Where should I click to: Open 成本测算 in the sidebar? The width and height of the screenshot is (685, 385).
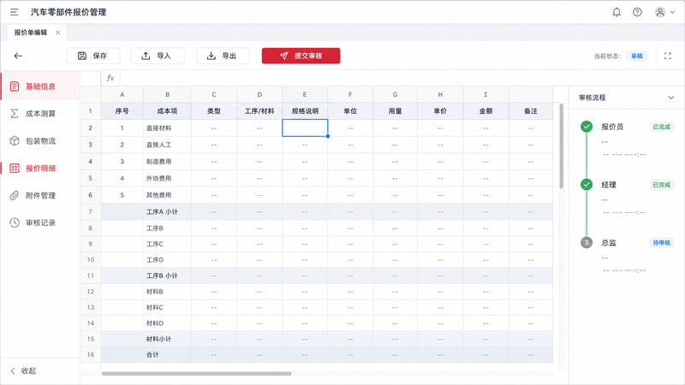click(40, 114)
